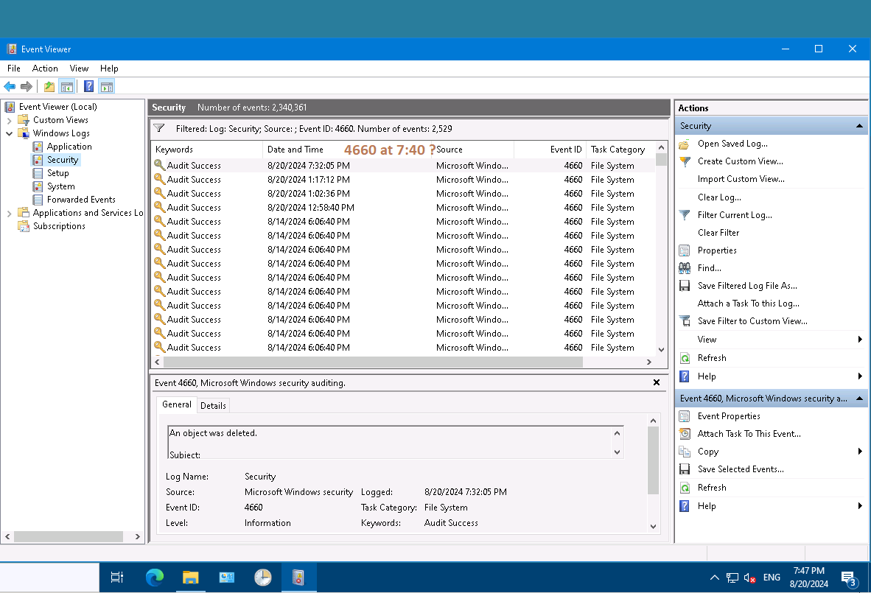Collapse the Security actions section
Viewport: 871px width, 593px height.
[x=859, y=126]
